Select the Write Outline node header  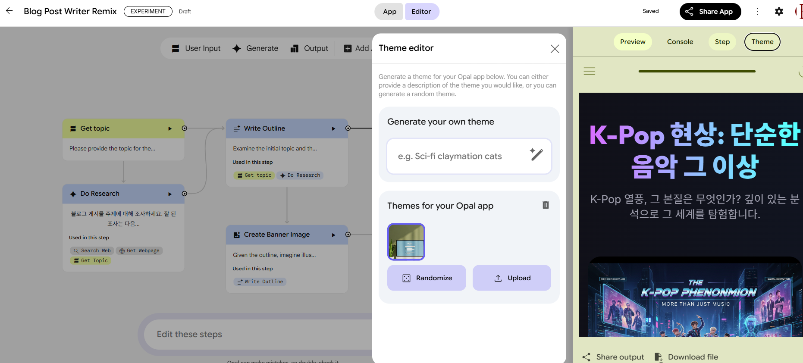click(x=287, y=128)
